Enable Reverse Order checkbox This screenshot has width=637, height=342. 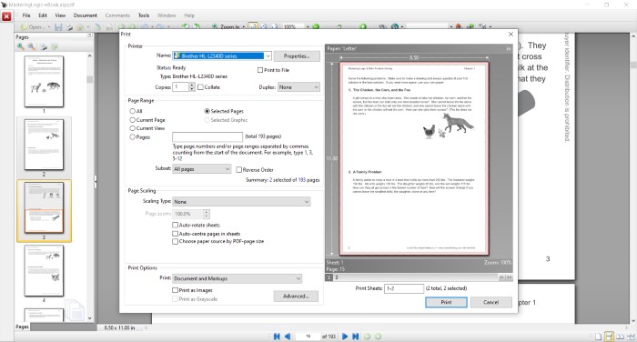pyautogui.click(x=238, y=169)
